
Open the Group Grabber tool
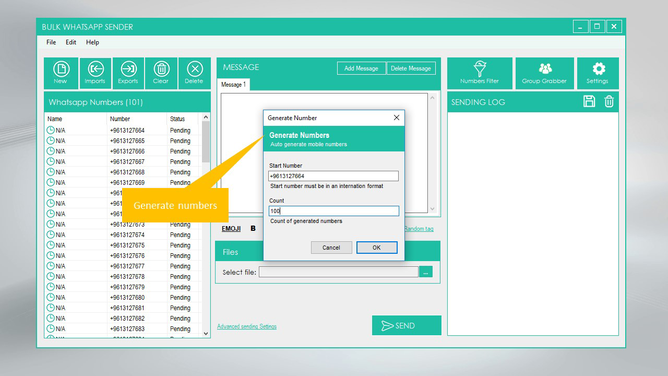544,73
